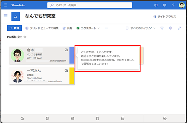Click the comment icon on 倉本 card
Image resolution: width=187 pixels, height=123 pixels.
(66, 50)
